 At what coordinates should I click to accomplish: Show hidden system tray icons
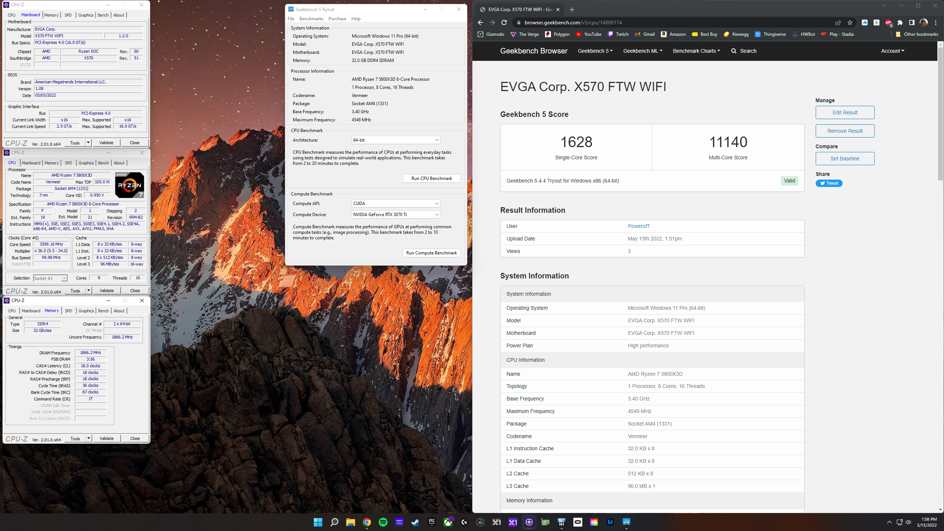click(889, 522)
